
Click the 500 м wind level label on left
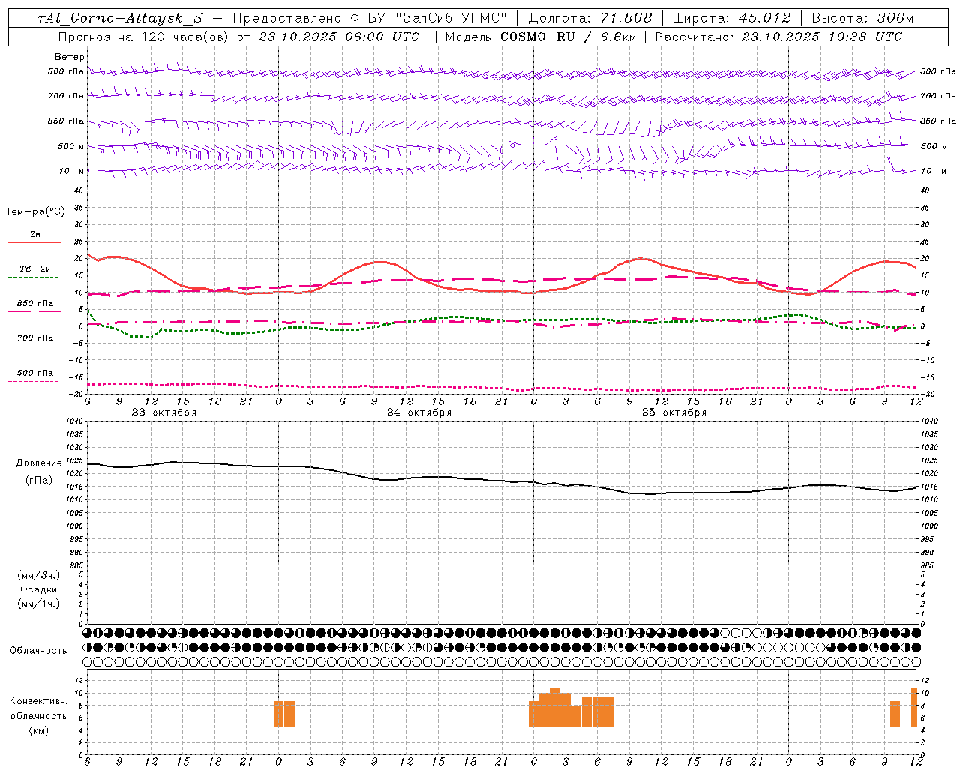click(x=71, y=146)
